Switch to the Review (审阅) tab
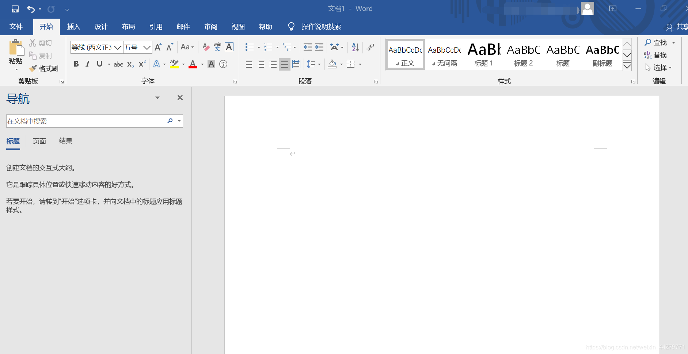Screen dimensions: 688x354 tap(211, 27)
